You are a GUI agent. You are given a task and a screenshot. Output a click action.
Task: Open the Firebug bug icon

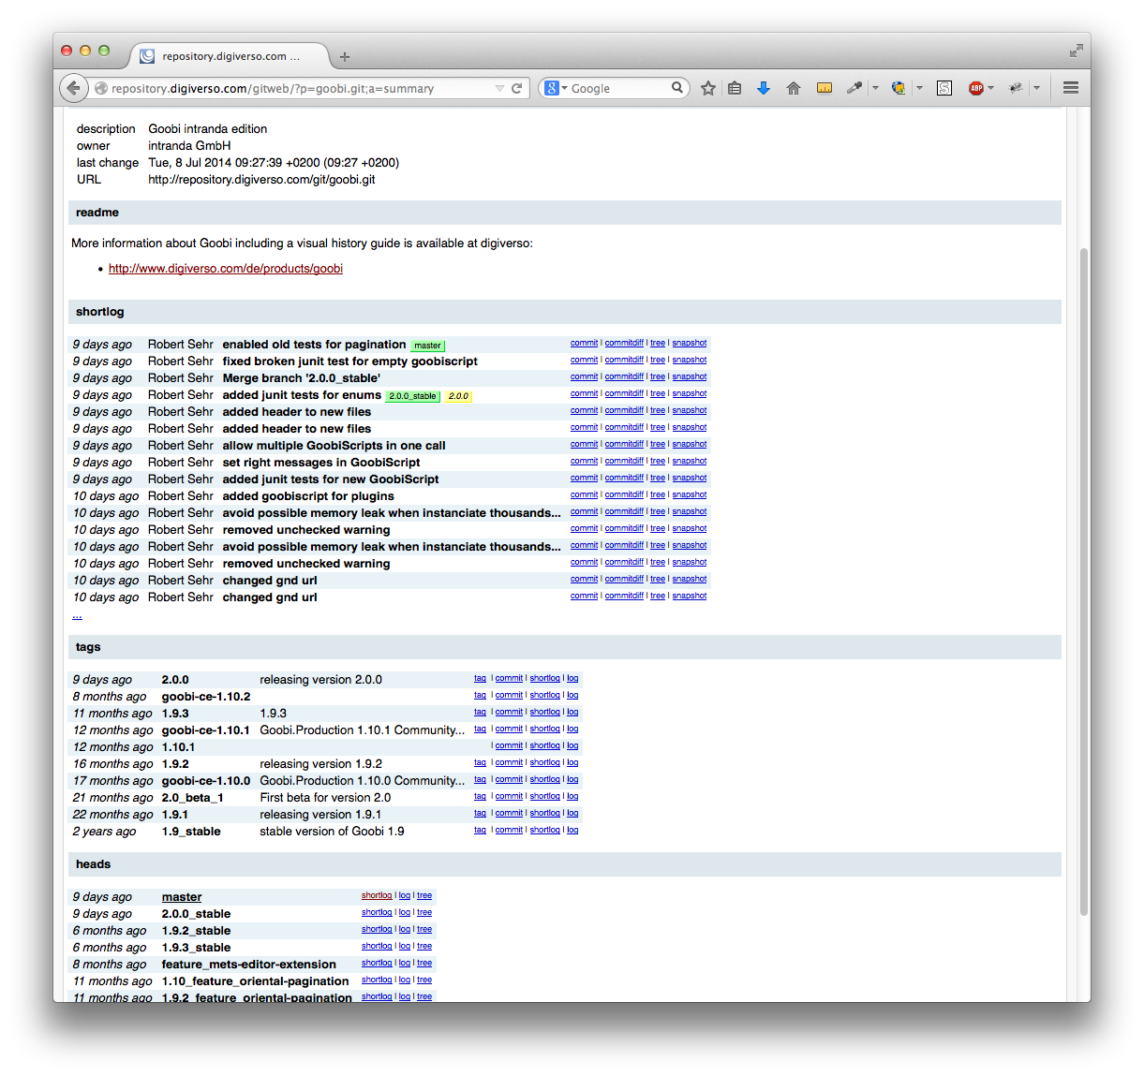(1016, 88)
